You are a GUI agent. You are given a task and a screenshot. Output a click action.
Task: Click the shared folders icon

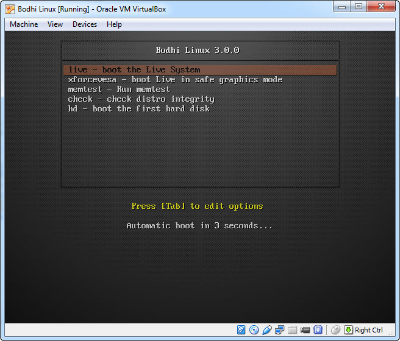292,330
